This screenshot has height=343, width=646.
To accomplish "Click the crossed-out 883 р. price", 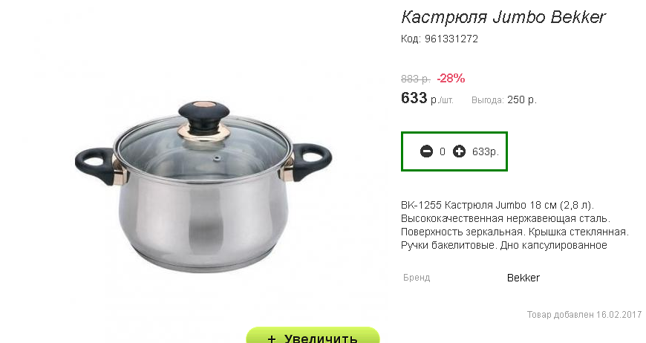I will 416,79.
